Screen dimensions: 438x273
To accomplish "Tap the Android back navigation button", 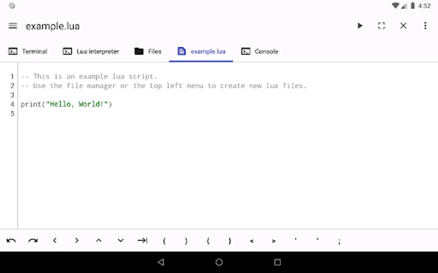I will pos(161,262).
